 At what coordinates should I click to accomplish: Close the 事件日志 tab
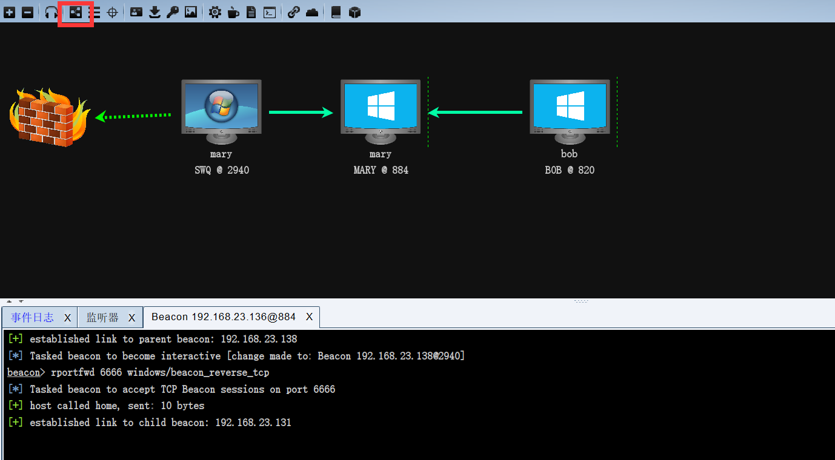click(67, 318)
